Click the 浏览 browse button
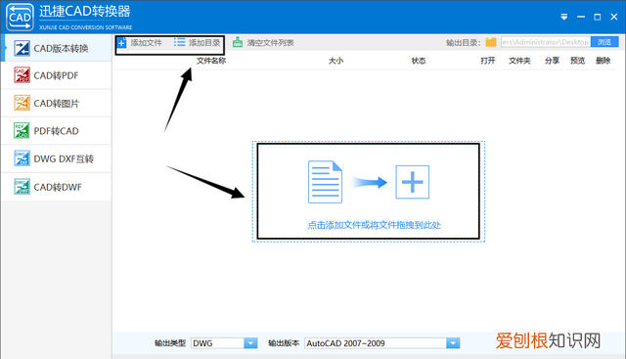The width and height of the screenshot is (626, 359). pos(604,42)
